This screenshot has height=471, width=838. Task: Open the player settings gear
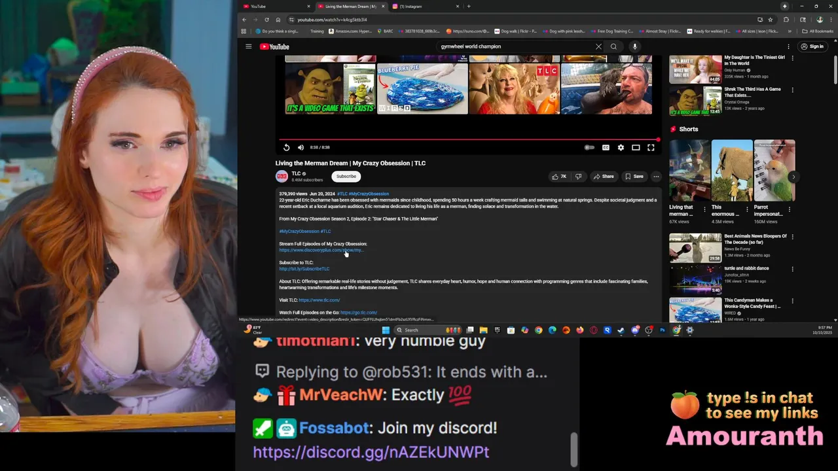click(x=621, y=147)
